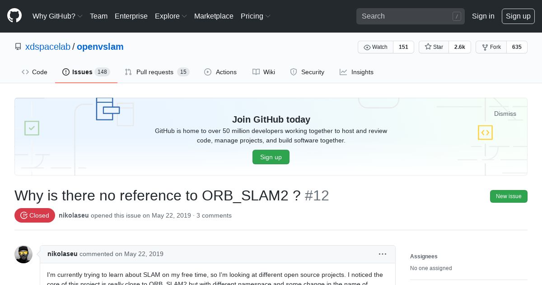Viewport: 542px width, 285px height.
Task: Click the No one assigned text
Action: (x=431, y=268)
